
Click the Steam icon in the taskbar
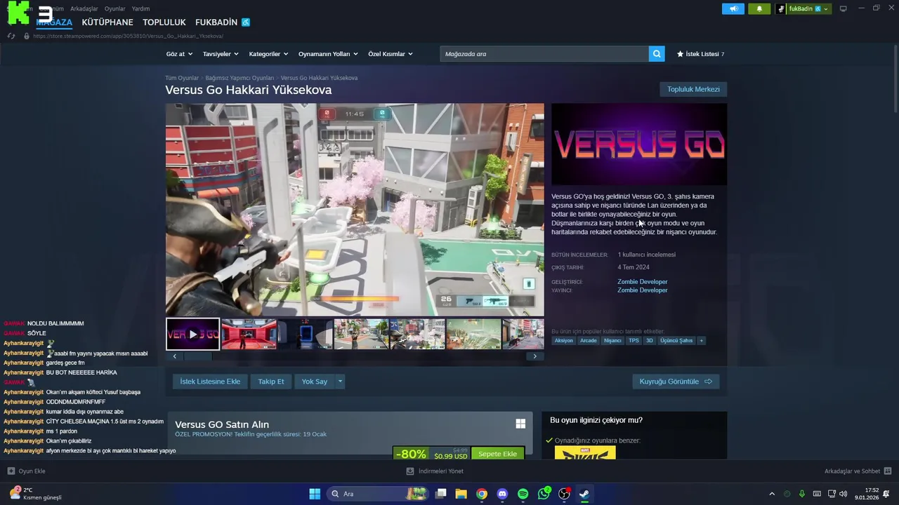(584, 494)
